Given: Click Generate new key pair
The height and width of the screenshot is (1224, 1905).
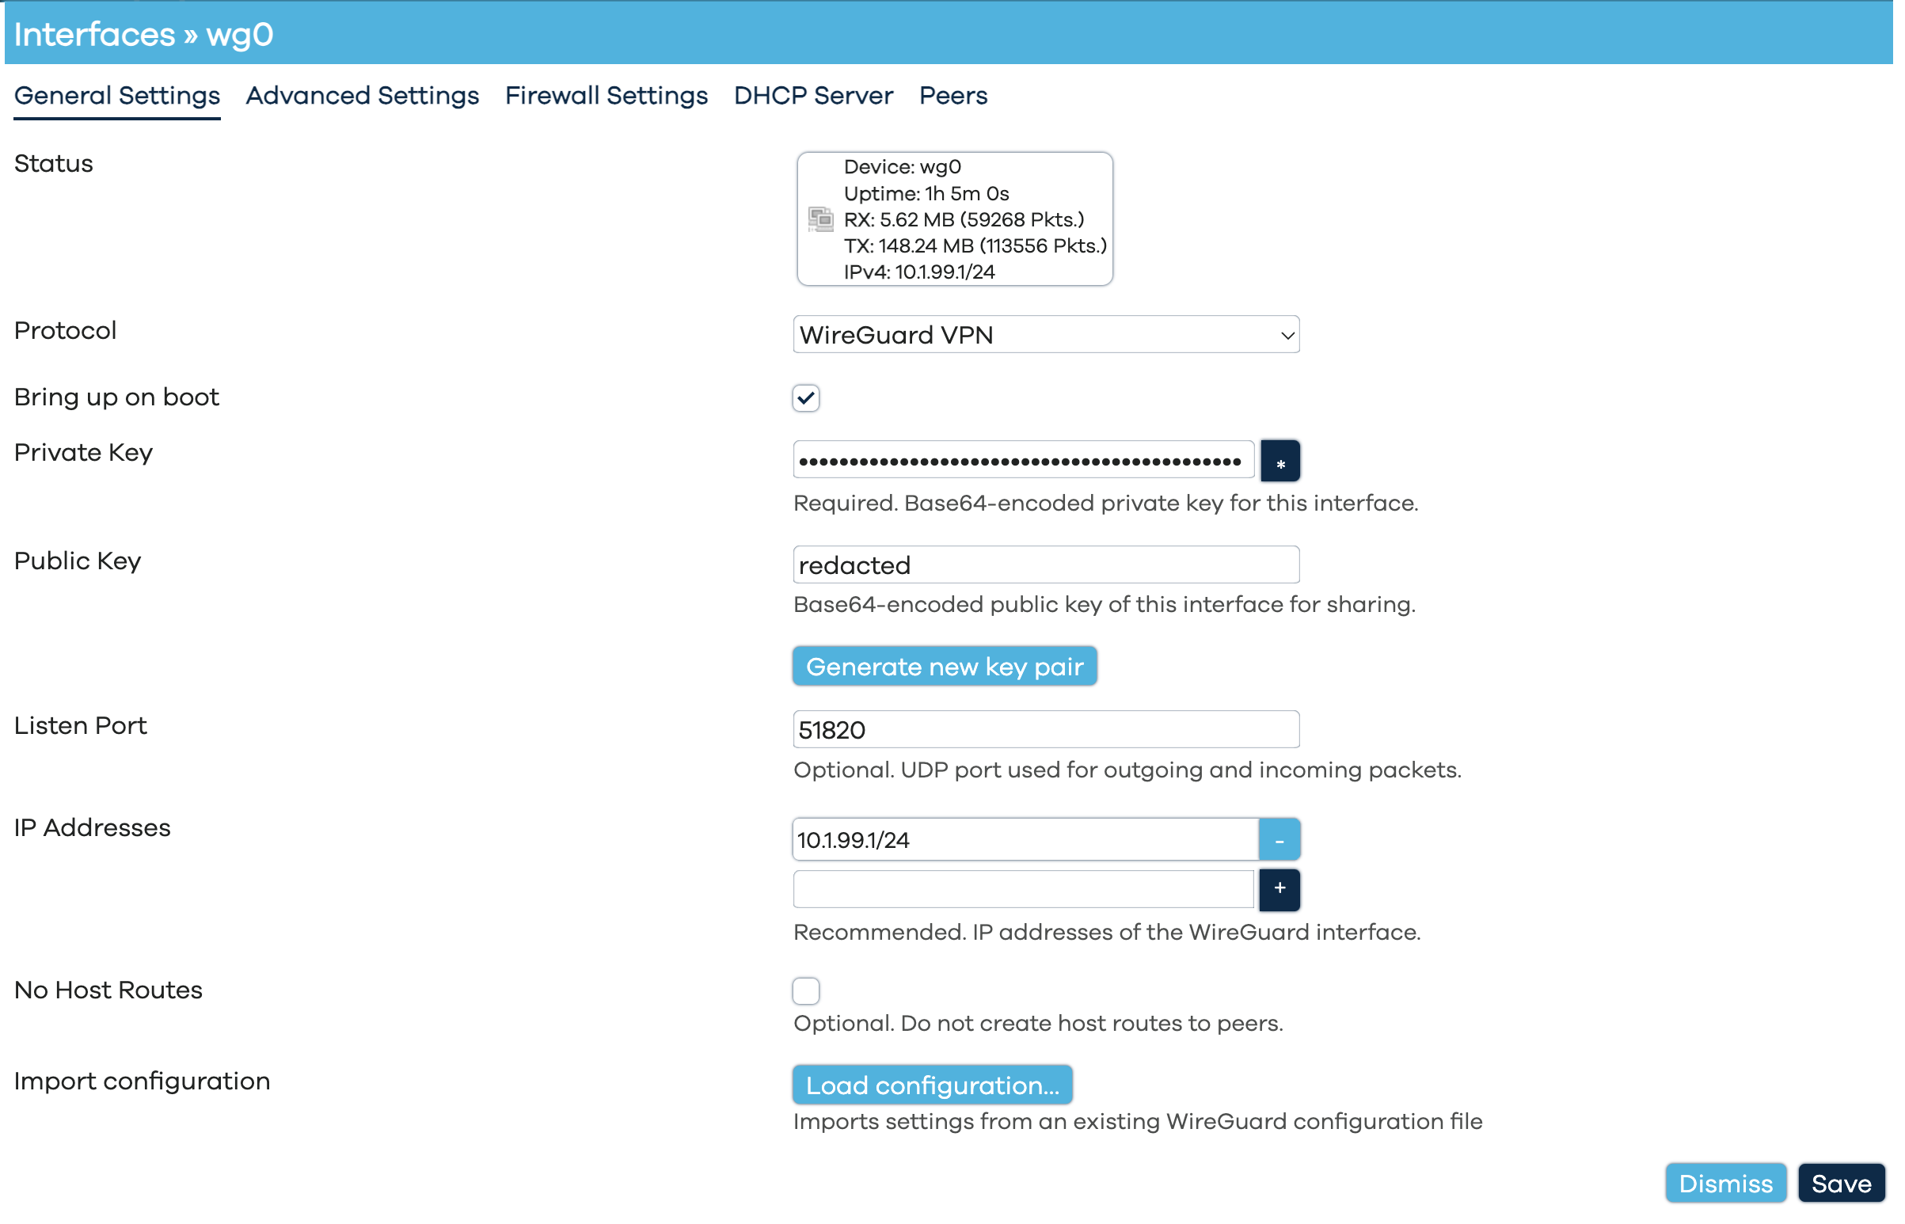Looking at the screenshot, I should [x=944, y=666].
